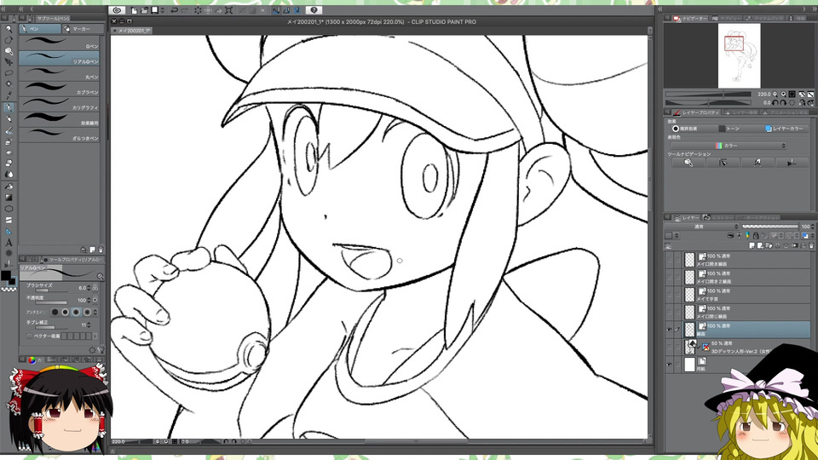Open palette color dropdown below layer tabs

(x=677, y=235)
